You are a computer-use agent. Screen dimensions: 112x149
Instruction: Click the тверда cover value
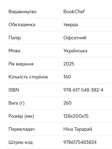tap(71, 25)
